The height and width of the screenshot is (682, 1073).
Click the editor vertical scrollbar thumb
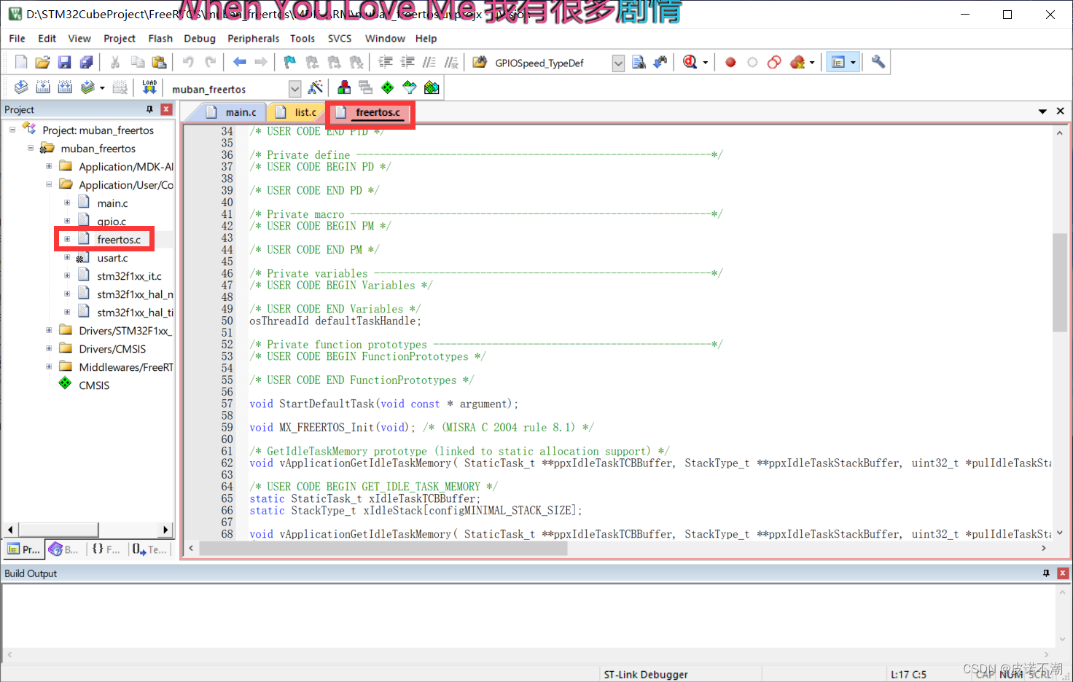click(1059, 282)
